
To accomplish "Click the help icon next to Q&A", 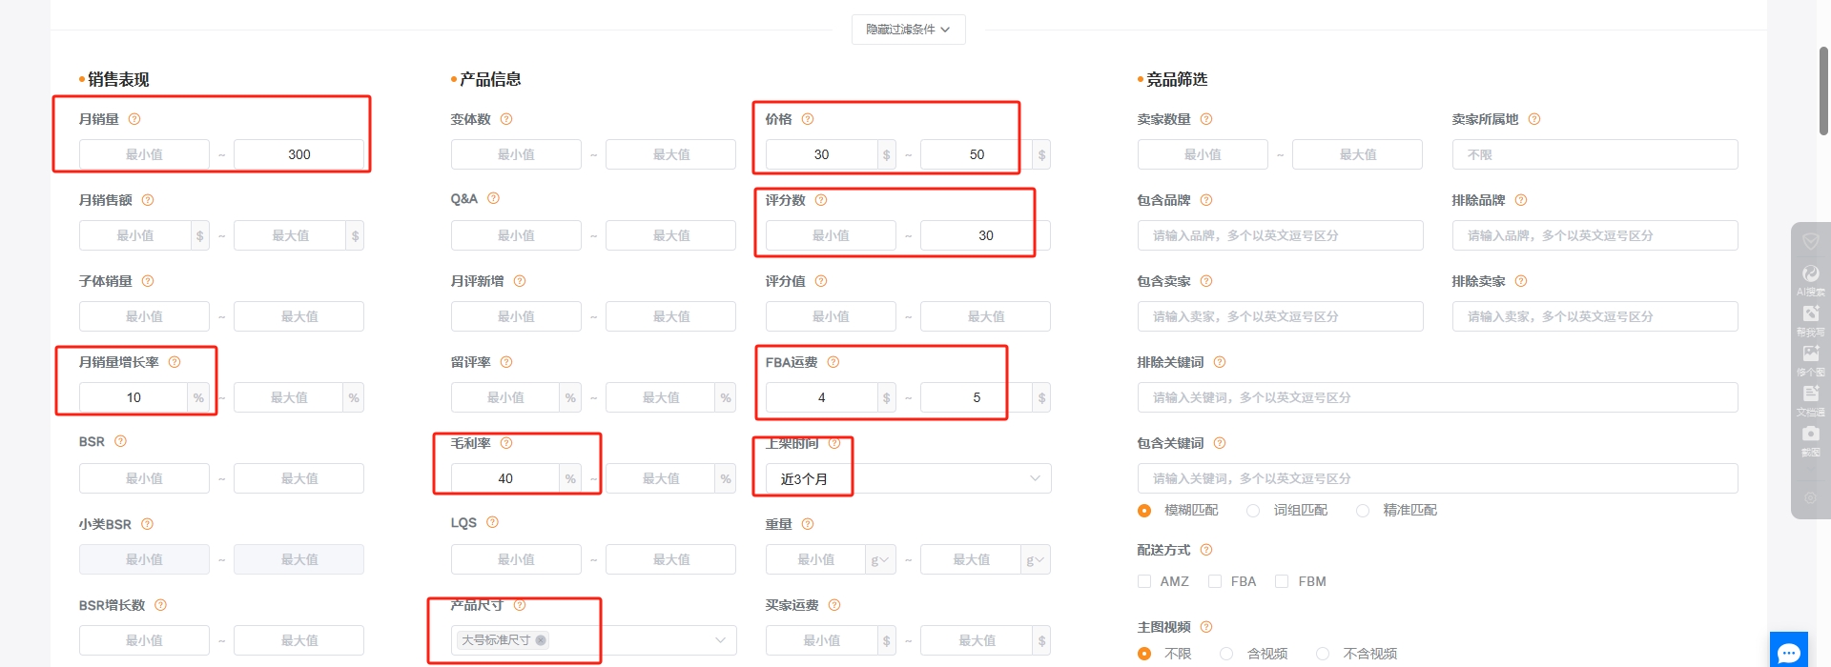I will tap(493, 198).
